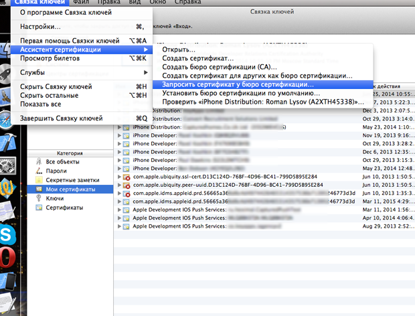
Task: Click the certificate icon for Push Services dated Apr 10, 2014
Action: (127, 218)
